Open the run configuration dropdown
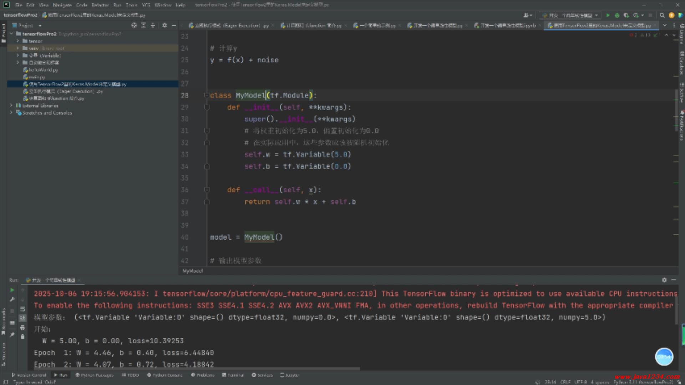Image resolution: width=685 pixels, height=385 pixels. 569,15
